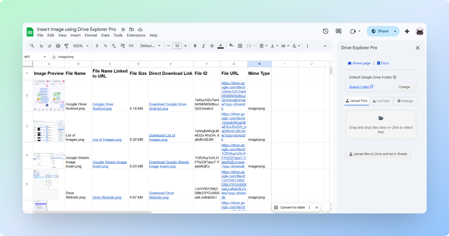Screen dimensions: 449x236
Task: Toggle bold formatting
Action: (x=195, y=46)
